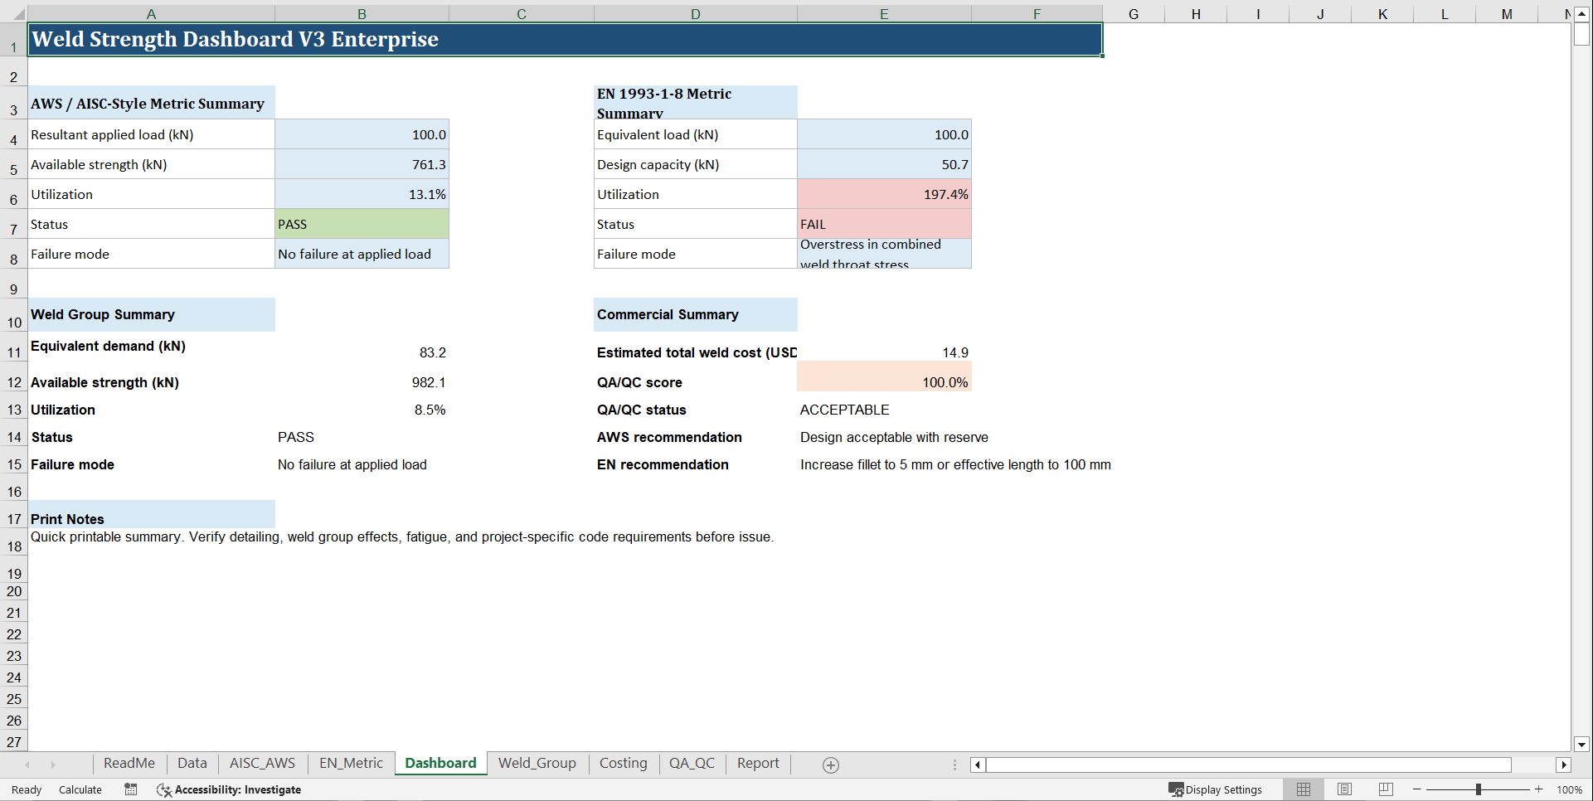This screenshot has height=801, width=1593.
Task: Click Ready mode indicator in status bar
Action: click(25, 789)
